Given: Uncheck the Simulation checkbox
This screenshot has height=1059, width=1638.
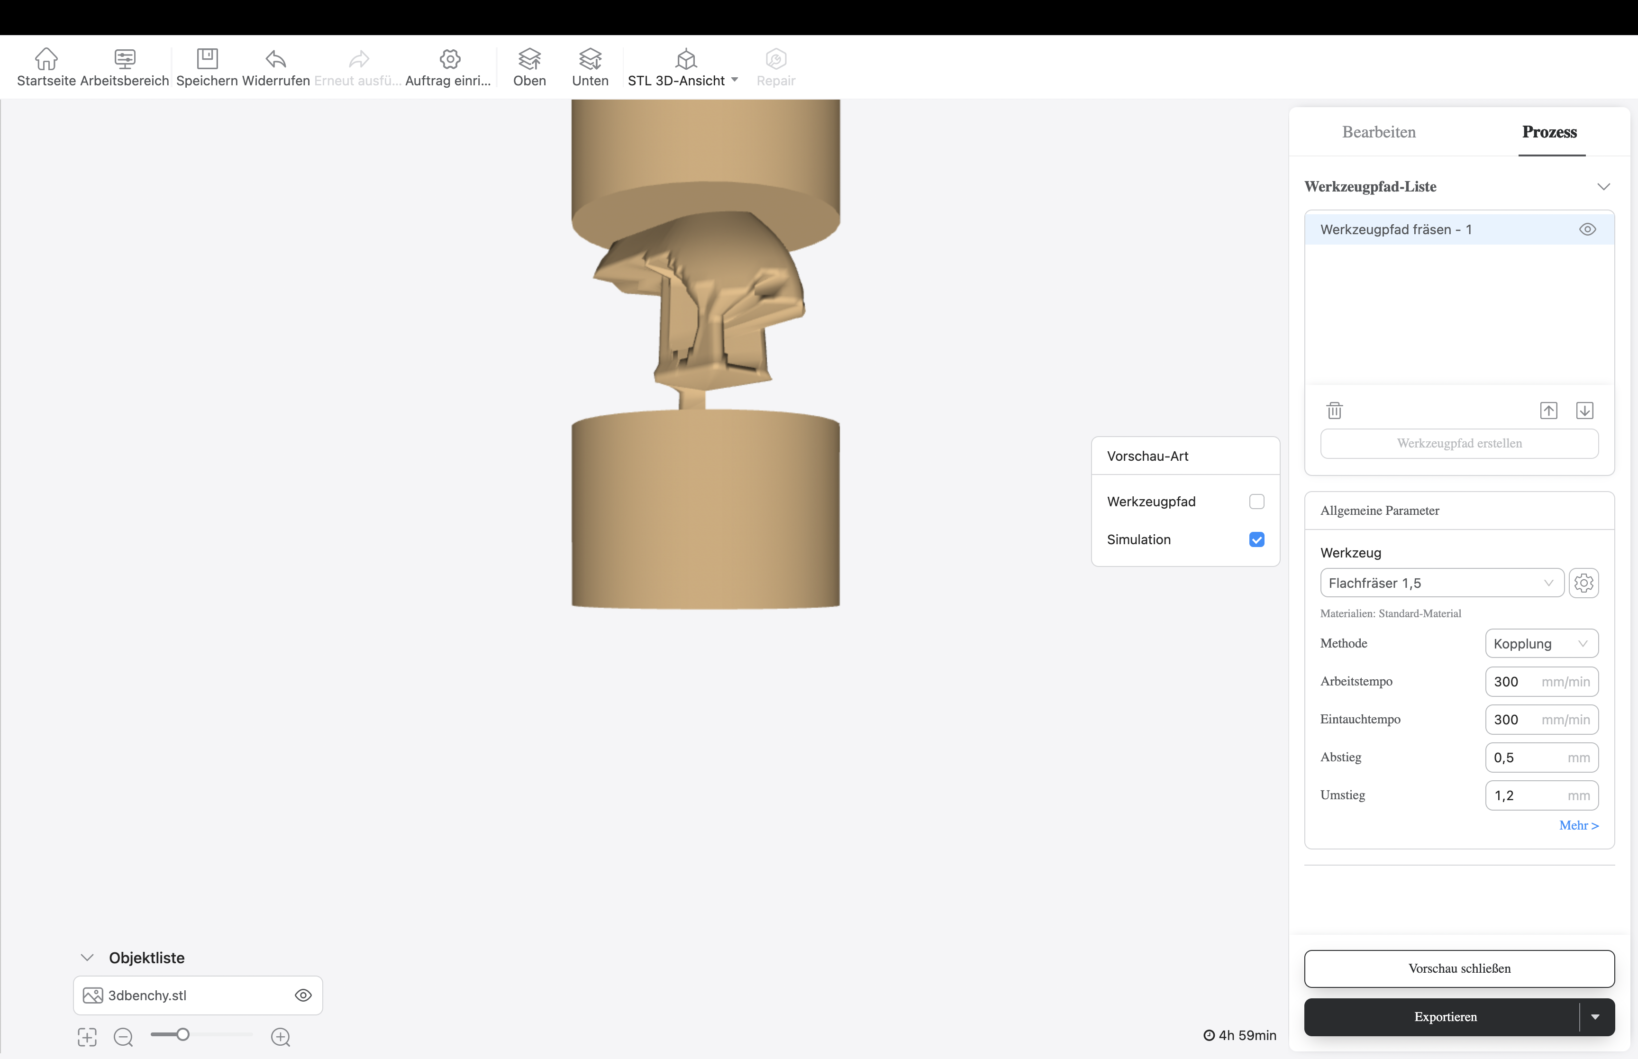Looking at the screenshot, I should [x=1256, y=540].
